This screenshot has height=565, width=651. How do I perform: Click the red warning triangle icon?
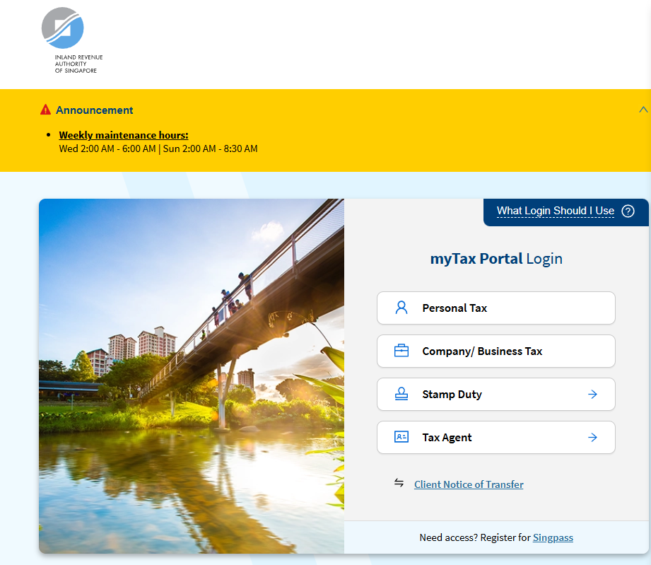46,110
